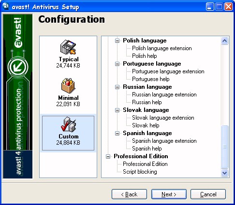Select 'Spanish help' item
The height and width of the screenshot is (205, 235).
(x=147, y=149)
